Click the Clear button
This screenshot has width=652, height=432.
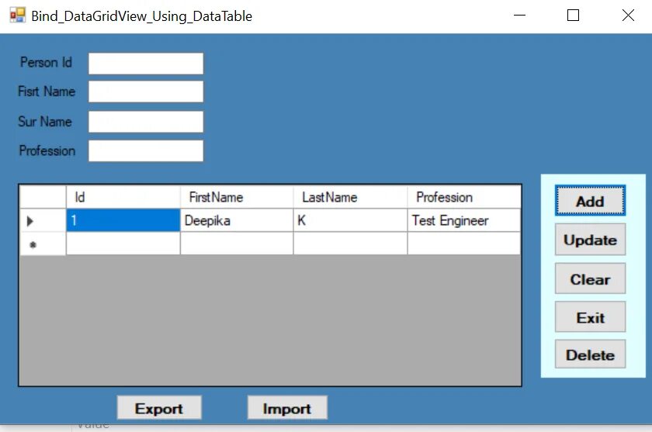click(x=590, y=278)
